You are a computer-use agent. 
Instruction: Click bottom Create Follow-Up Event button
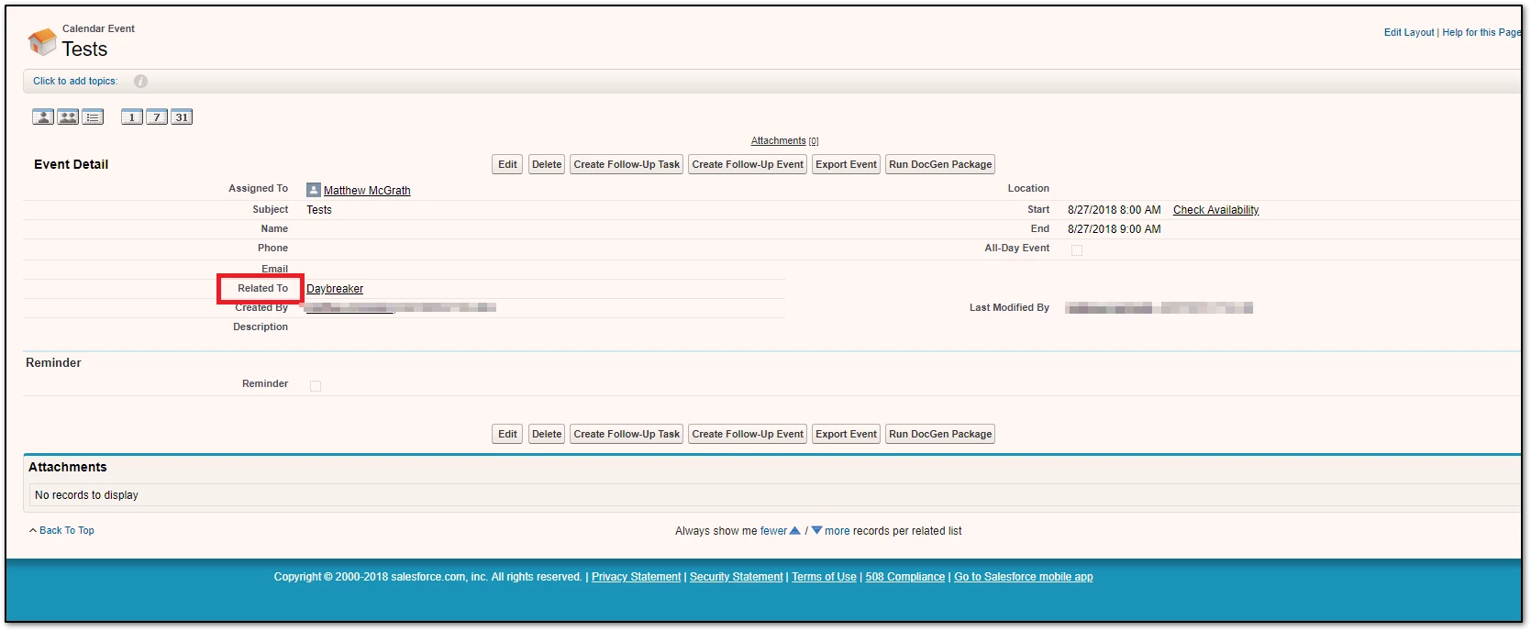point(748,434)
